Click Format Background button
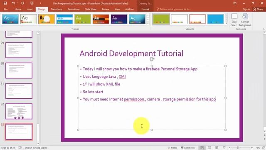This screenshot has width=266, height=150. tap(245, 20)
